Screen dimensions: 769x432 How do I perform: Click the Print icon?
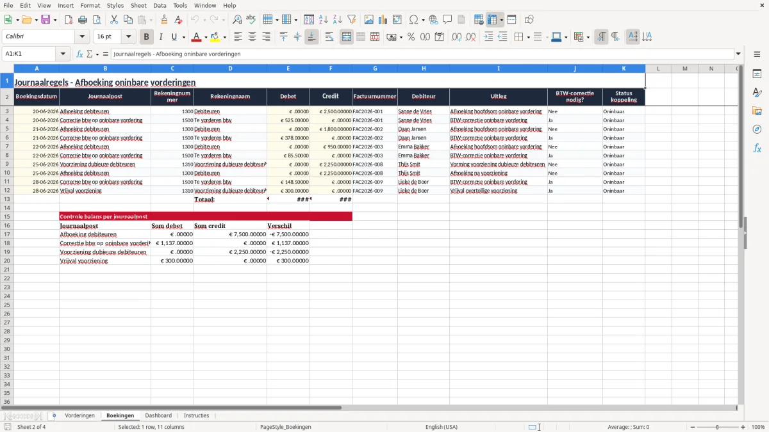pos(83,20)
